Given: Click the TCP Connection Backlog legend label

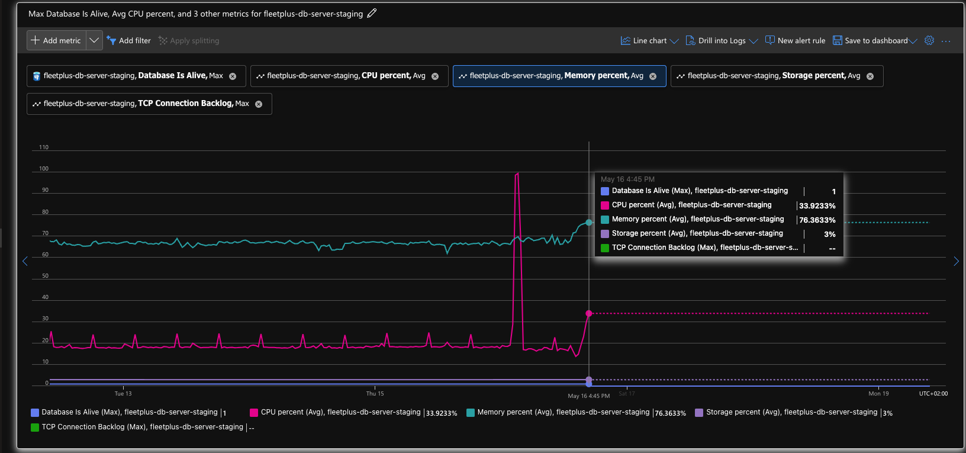Looking at the screenshot, I should click(x=143, y=427).
